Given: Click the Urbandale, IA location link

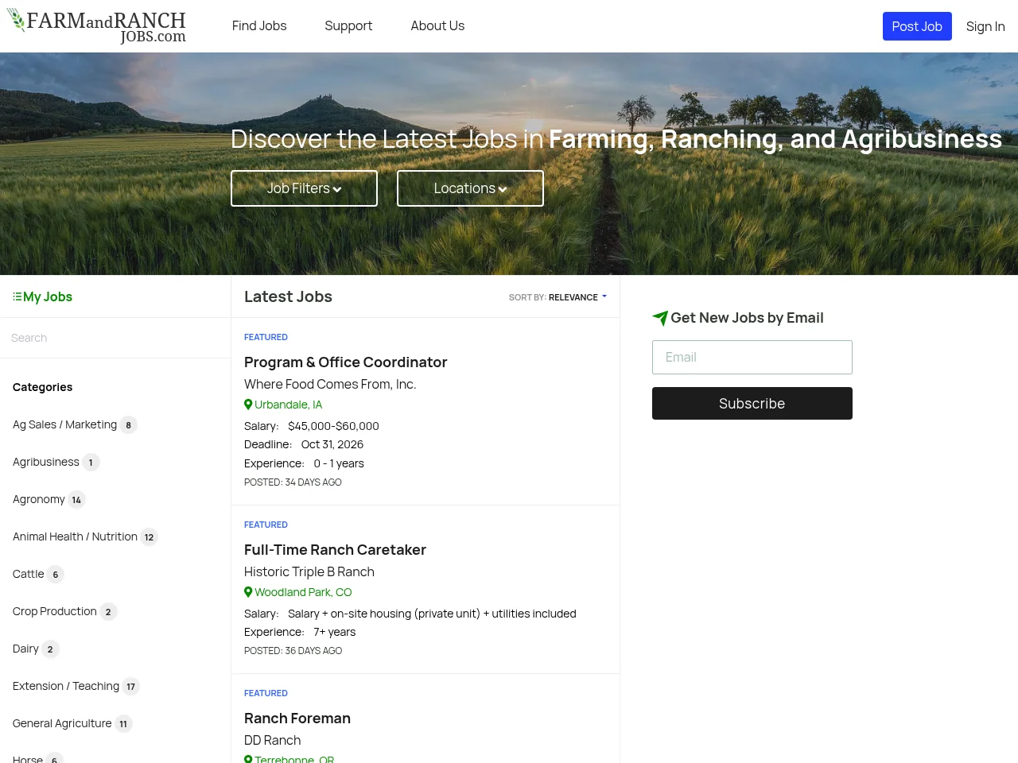Looking at the screenshot, I should coord(288,405).
